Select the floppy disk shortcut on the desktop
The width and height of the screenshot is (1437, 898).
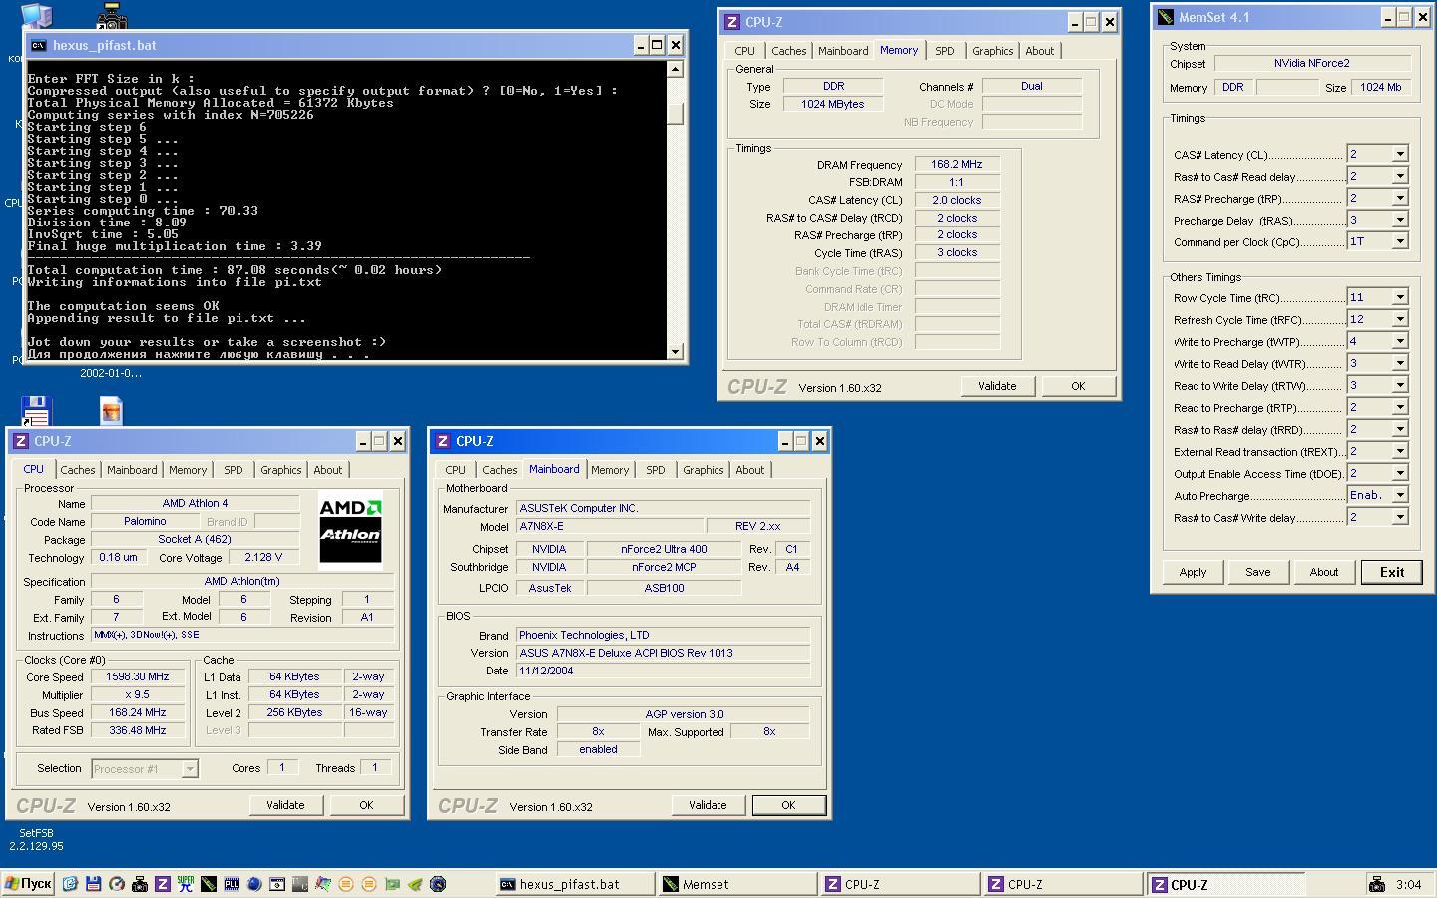pyautogui.click(x=36, y=411)
